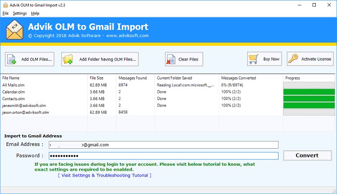The image size is (337, 194).
Task: Open the File menu
Action: 5,13
